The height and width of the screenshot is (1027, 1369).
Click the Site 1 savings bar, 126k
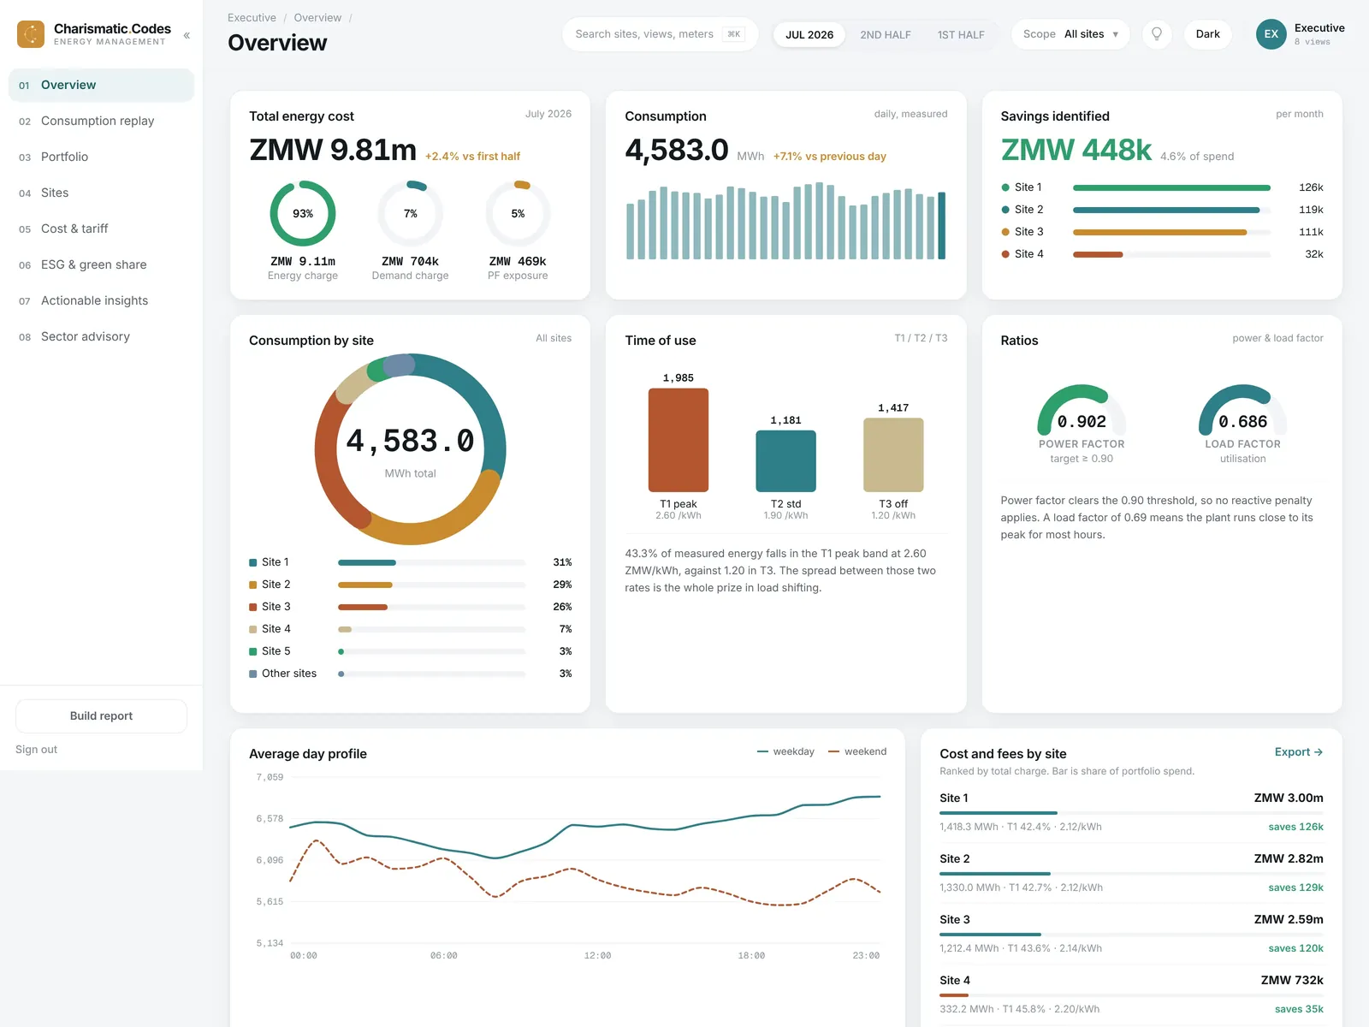click(x=1171, y=187)
